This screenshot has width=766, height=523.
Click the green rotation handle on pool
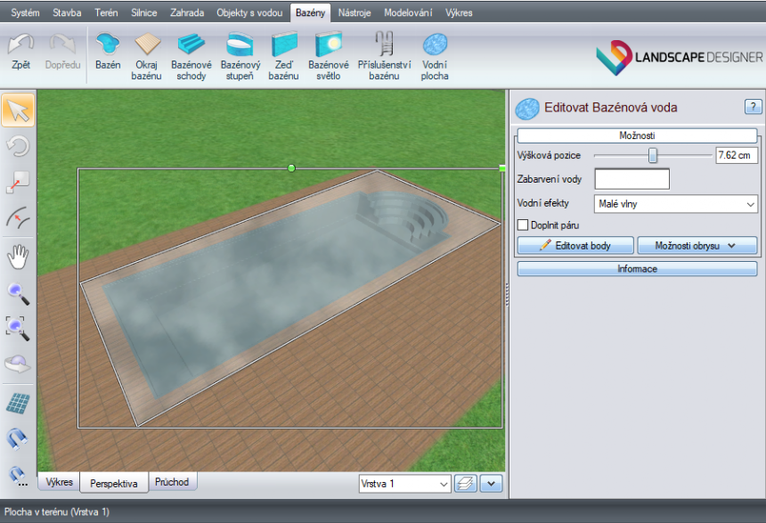click(291, 168)
